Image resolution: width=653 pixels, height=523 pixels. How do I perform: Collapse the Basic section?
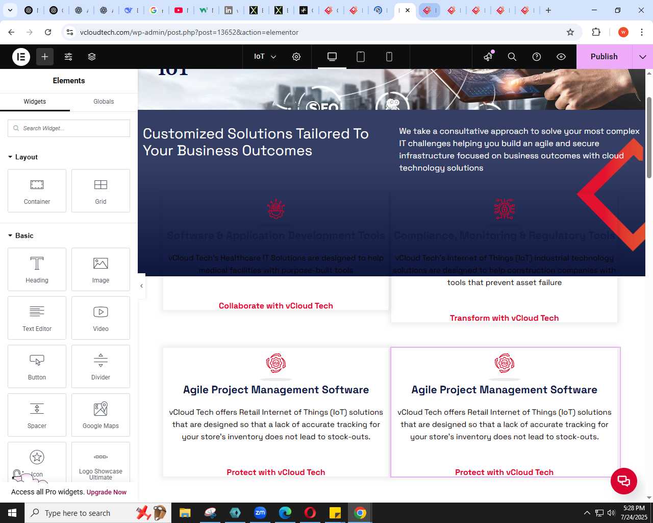click(x=21, y=235)
